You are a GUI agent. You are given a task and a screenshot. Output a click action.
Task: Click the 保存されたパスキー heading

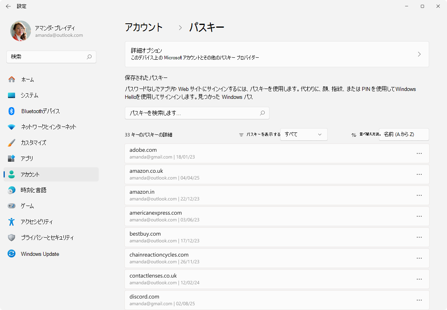[146, 77]
